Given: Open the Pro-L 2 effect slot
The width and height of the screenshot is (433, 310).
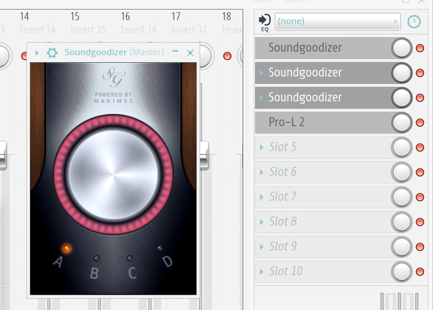Looking at the screenshot, I should tap(323, 122).
